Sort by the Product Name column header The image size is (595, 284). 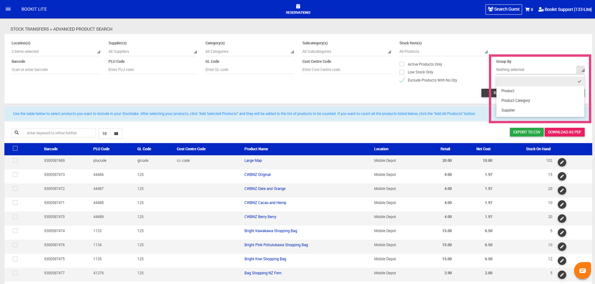pos(256,149)
